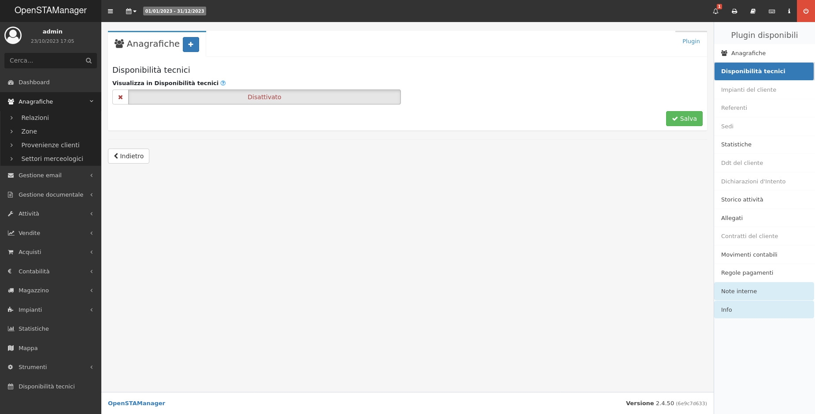This screenshot has width=815, height=414.
Task: Open the info icon in header
Action: (x=789, y=11)
